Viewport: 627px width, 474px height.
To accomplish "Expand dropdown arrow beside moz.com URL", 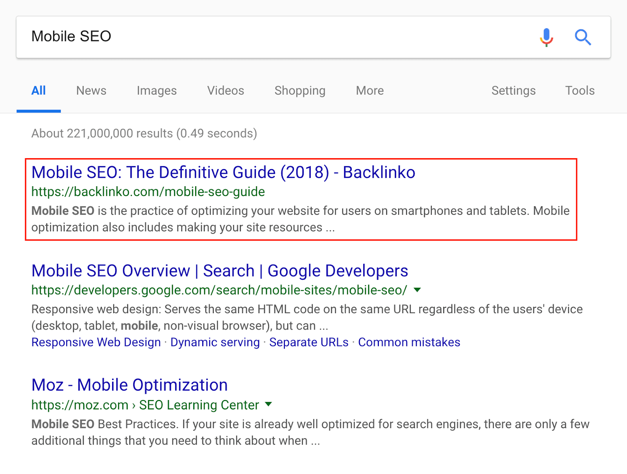I will click(x=268, y=404).
